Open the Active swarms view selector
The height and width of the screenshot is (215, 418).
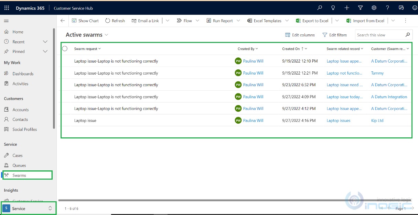click(87, 35)
